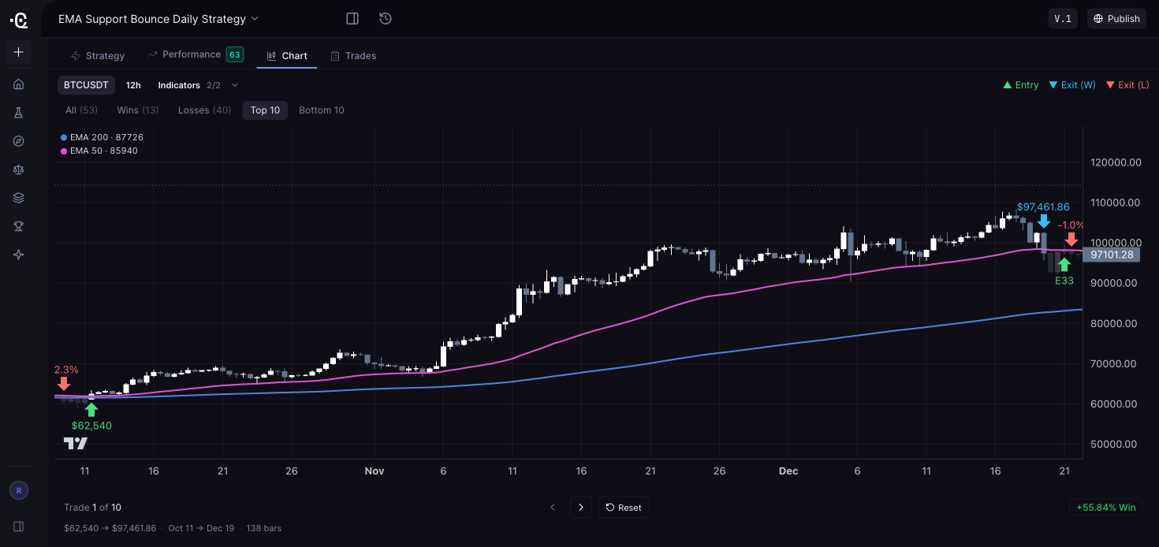
Task: Click the Trade 1 of 10 label
Action: click(93, 508)
